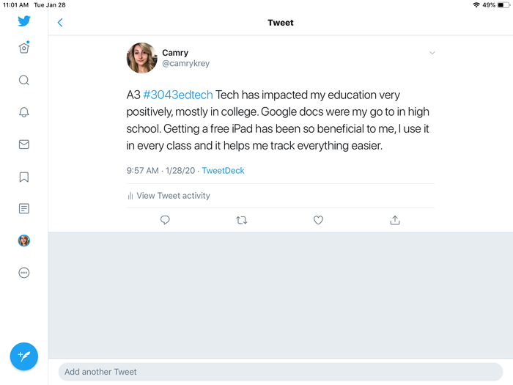Compose a new tweet with the blue button
The image size is (513, 385).
[24, 356]
